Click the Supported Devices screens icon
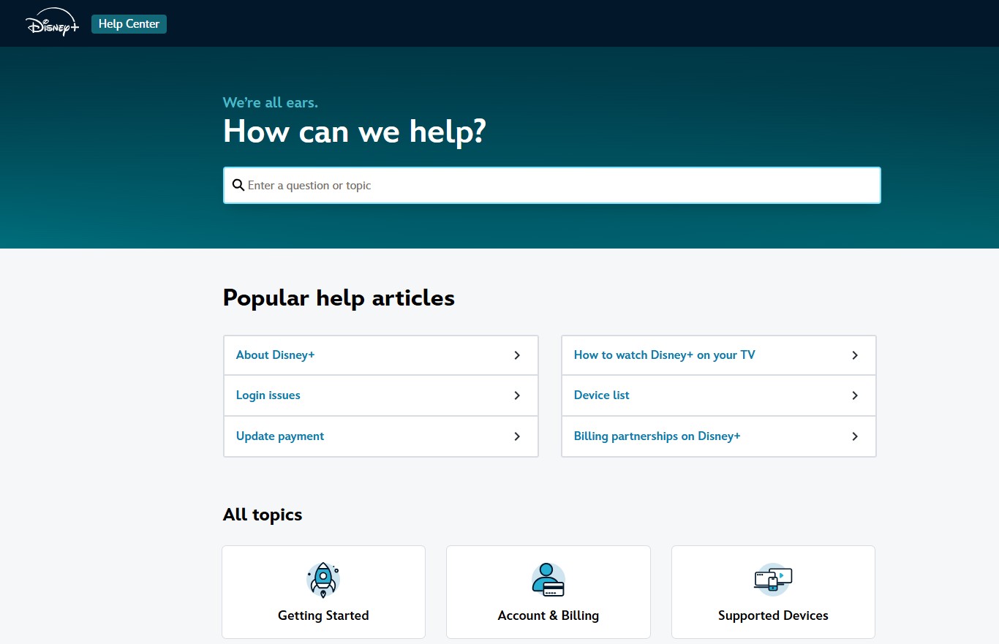This screenshot has height=644, width=999. click(773, 579)
